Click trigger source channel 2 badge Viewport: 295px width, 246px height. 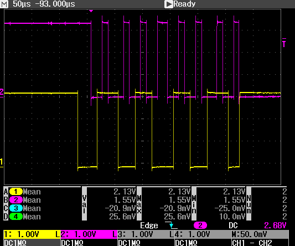click(200, 225)
